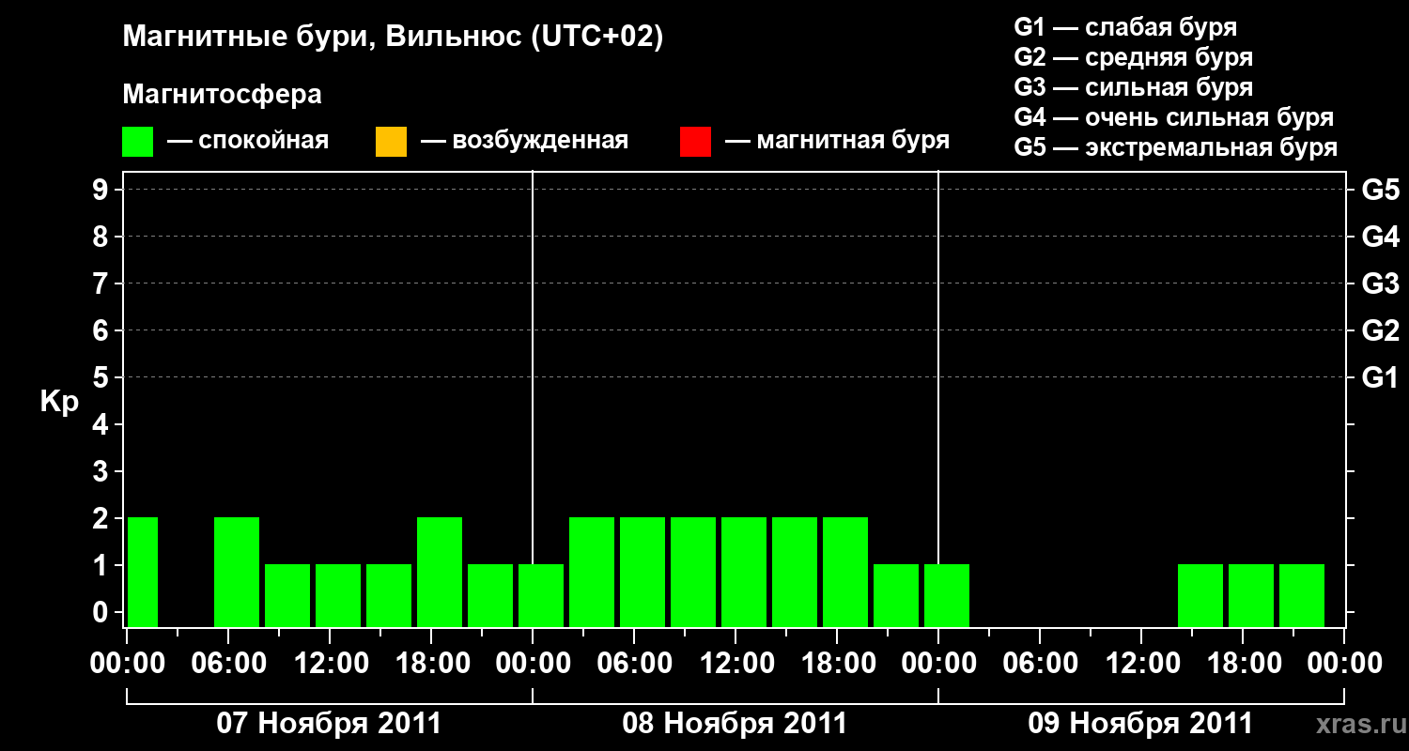Click the '— магнитная буря' legend label
Screen dimensions: 1409x751
pyautogui.click(x=838, y=142)
